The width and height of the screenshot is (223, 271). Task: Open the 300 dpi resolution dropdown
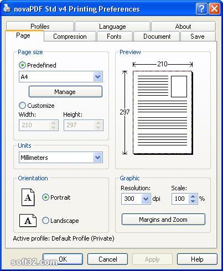(x=146, y=199)
